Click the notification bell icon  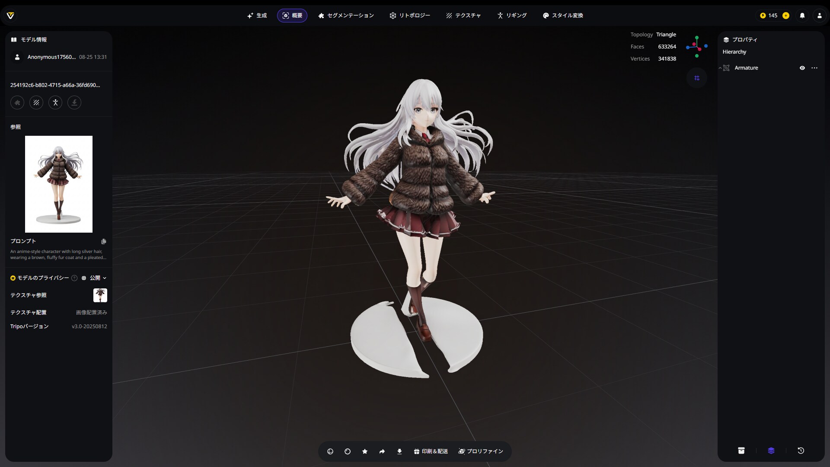coord(802,16)
